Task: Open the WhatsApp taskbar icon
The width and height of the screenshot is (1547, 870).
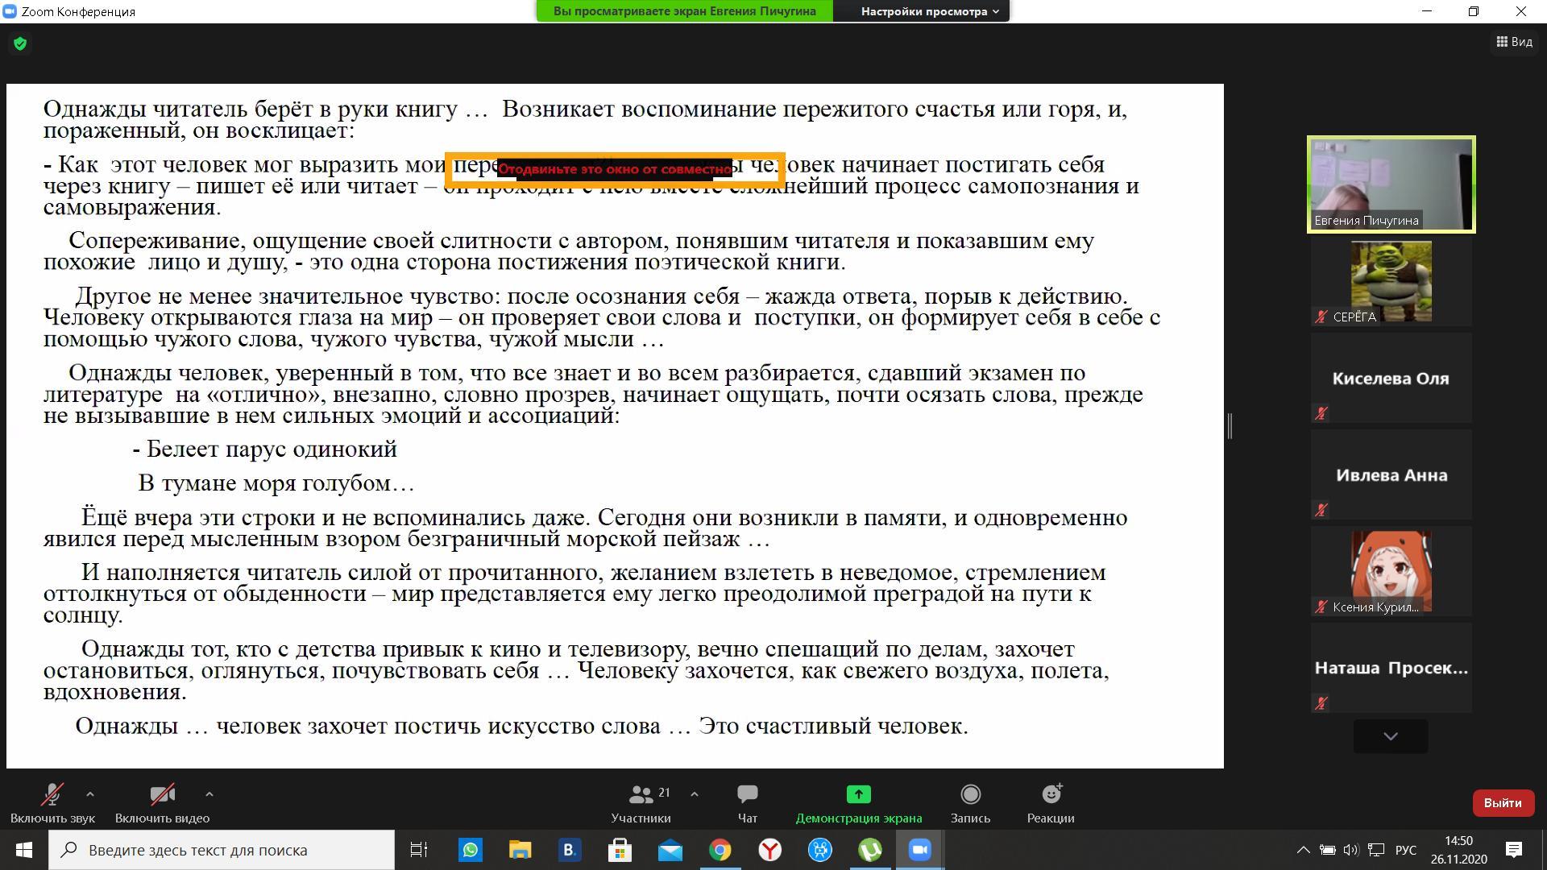Action: pyautogui.click(x=470, y=850)
